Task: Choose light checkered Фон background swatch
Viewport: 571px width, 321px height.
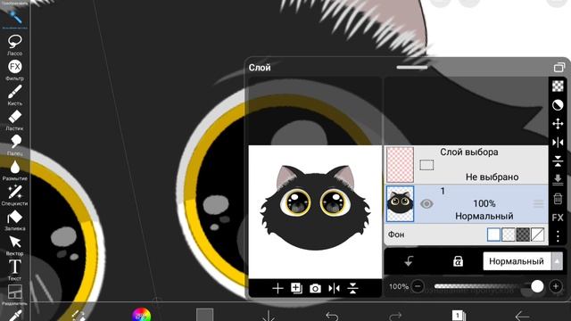Action: coord(509,235)
